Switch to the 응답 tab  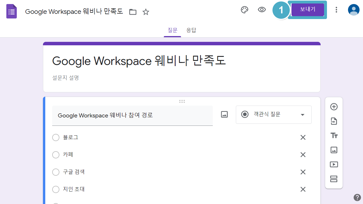[x=191, y=30]
